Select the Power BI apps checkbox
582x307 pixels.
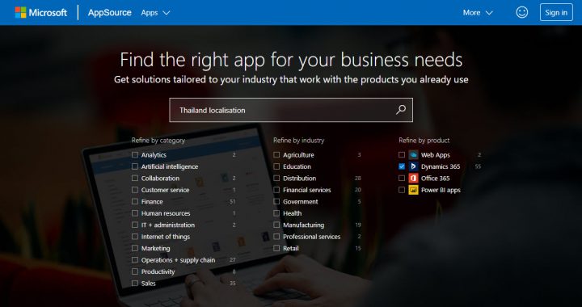pos(402,190)
